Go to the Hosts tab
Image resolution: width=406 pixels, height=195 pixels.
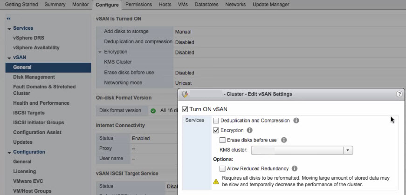[165, 4]
